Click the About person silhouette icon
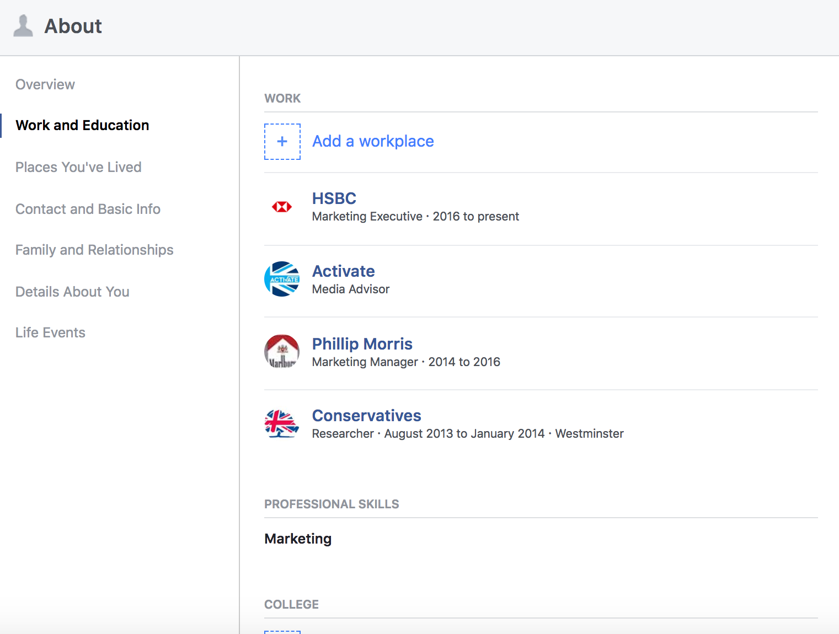The image size is (839, 634). [x=23, y=26]
